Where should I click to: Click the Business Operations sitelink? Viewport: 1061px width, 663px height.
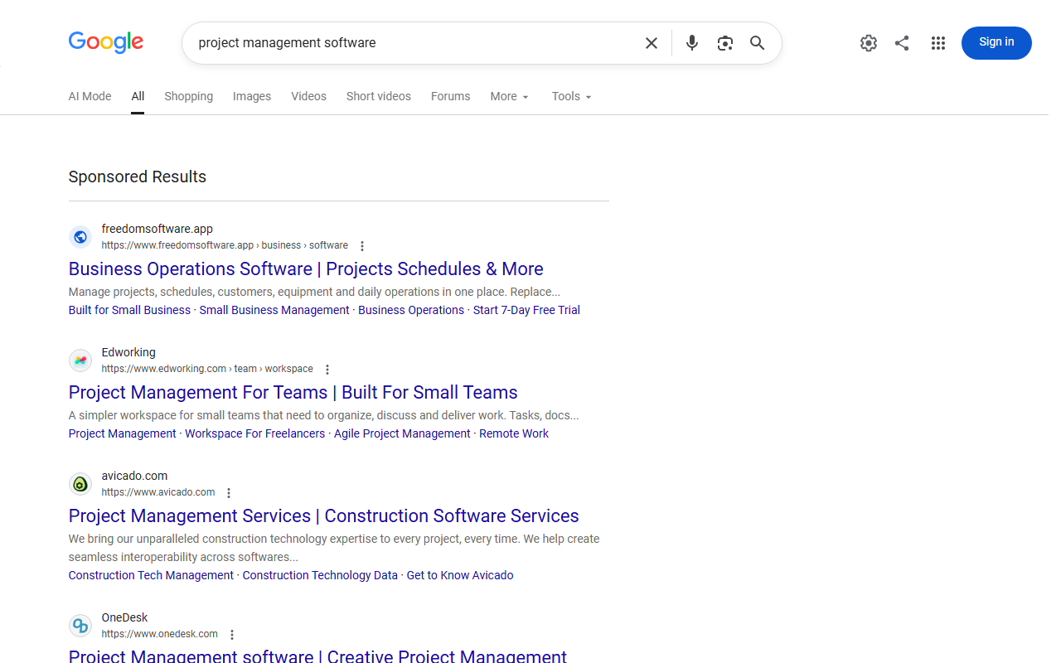point(411,310)
